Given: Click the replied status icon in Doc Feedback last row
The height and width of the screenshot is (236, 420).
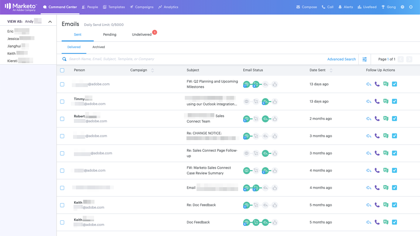Looking at the screenshot, I should tap(265, 222).
